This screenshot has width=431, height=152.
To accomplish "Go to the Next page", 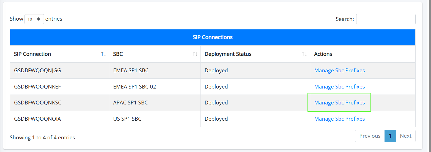I will (x=405, y=136).
